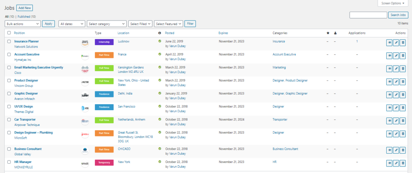Tick the Account Executive row checkbox
Image resolution: width=412 pixels, height=173 pixels.
tap(9, 54)
